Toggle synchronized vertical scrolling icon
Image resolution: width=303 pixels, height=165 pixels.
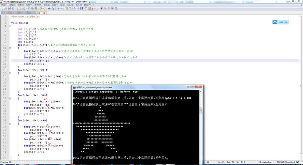[x=66, y=9]
